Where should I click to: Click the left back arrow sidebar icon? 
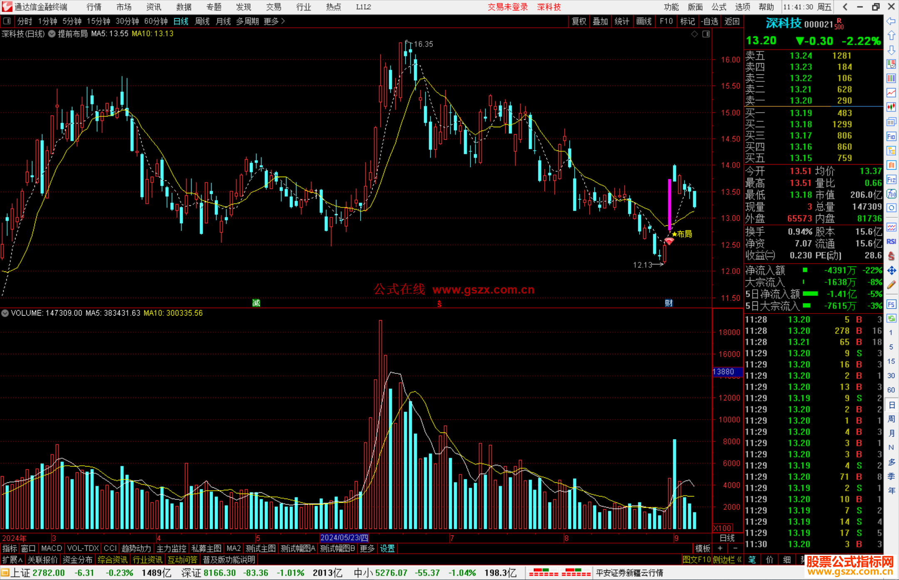coord(891,21)
